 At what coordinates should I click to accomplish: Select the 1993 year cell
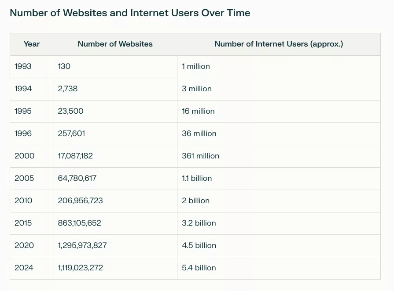23,67
